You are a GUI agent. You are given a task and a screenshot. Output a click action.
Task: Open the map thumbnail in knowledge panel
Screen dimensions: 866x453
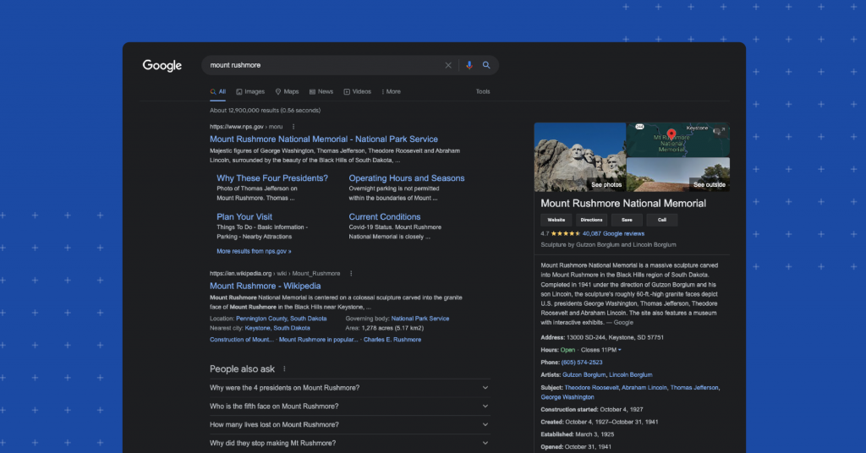(x=678, y=139)
